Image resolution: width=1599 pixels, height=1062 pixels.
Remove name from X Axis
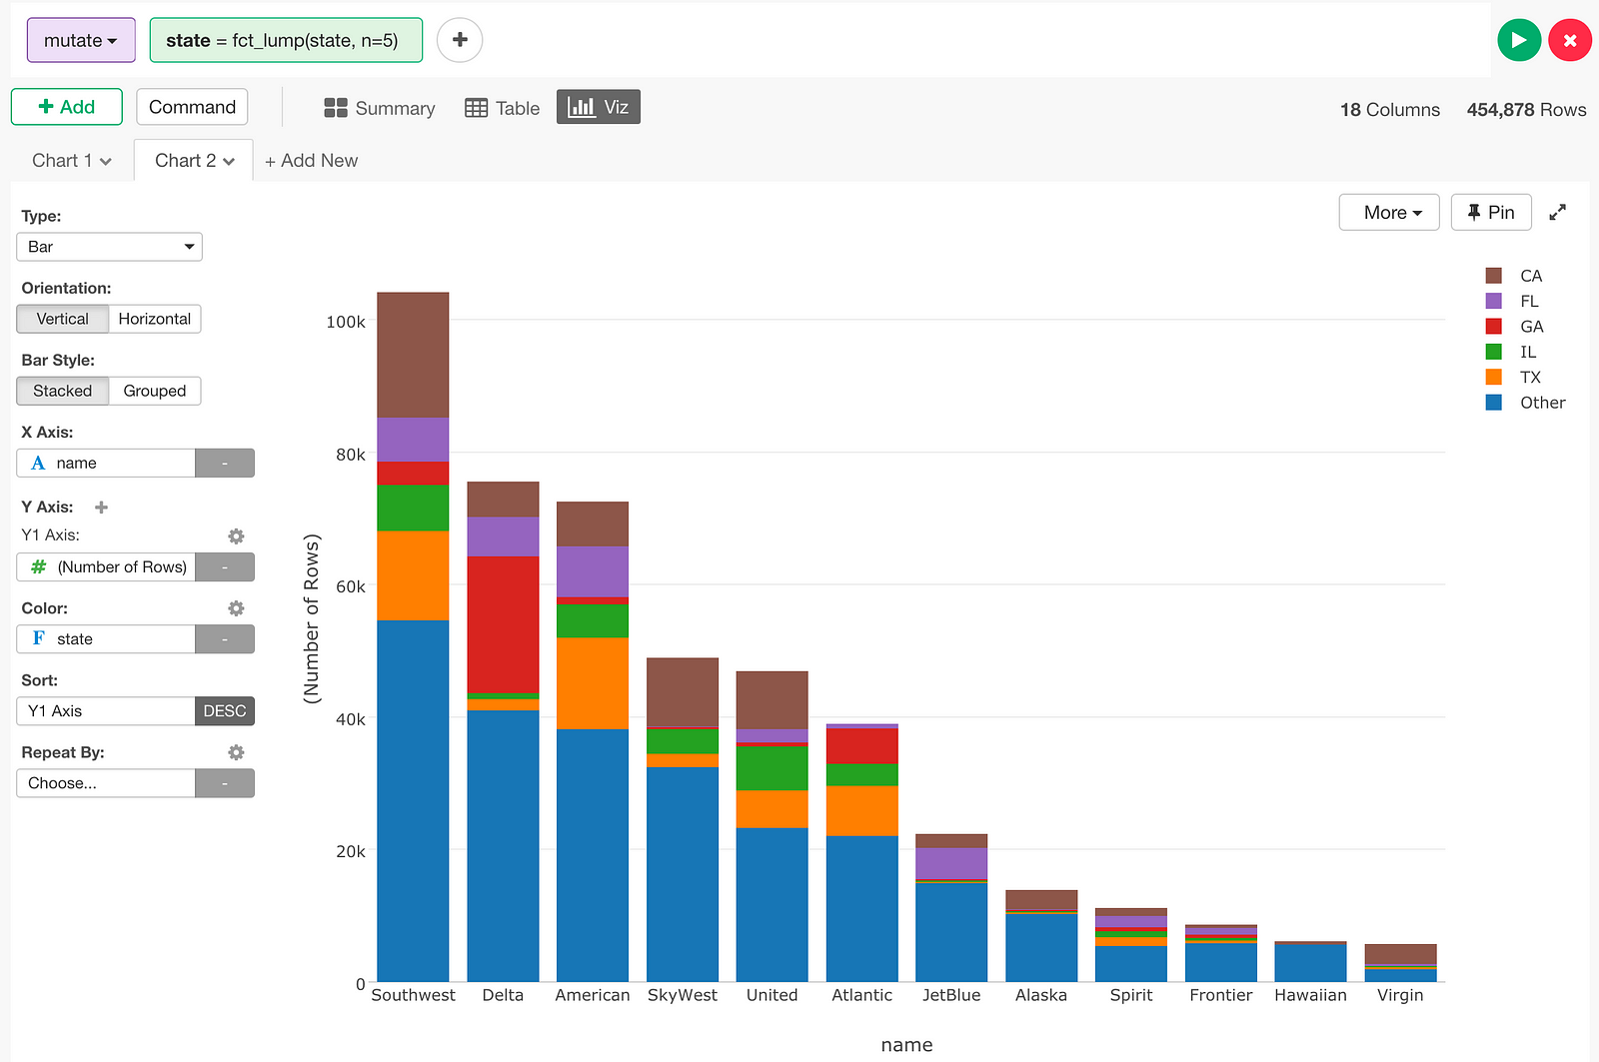click(x=225, y=464)
